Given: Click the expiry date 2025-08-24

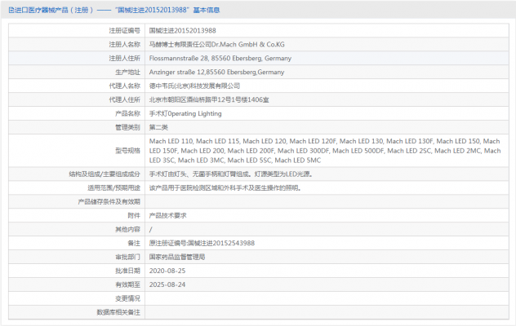Looking at the screenshot, I should pos(167,284).
